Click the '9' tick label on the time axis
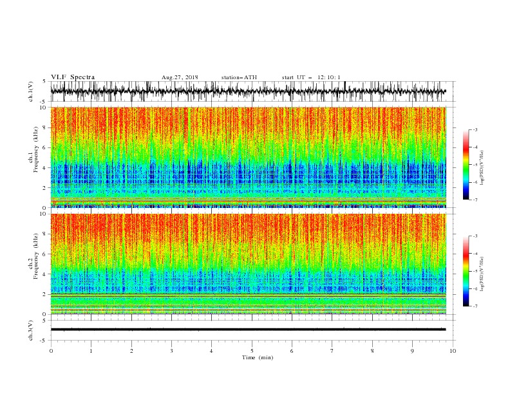 (412, 351)
